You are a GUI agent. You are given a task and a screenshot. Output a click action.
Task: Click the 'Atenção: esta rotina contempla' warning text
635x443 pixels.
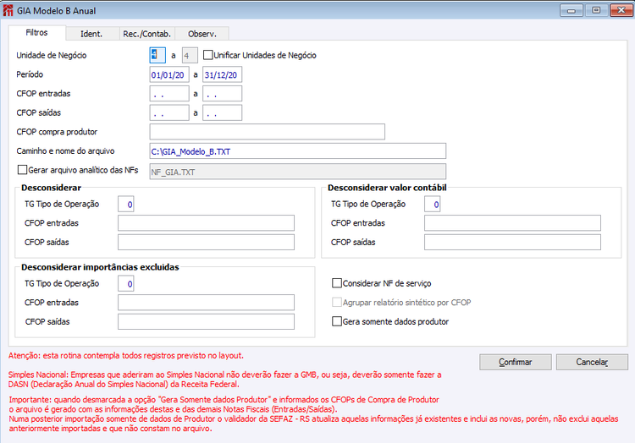tap(126, 356)
